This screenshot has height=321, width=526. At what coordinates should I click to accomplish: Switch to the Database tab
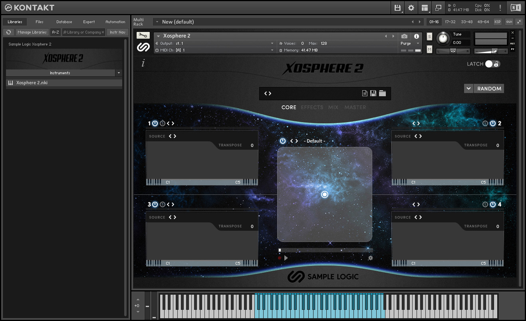coord(64,22)
